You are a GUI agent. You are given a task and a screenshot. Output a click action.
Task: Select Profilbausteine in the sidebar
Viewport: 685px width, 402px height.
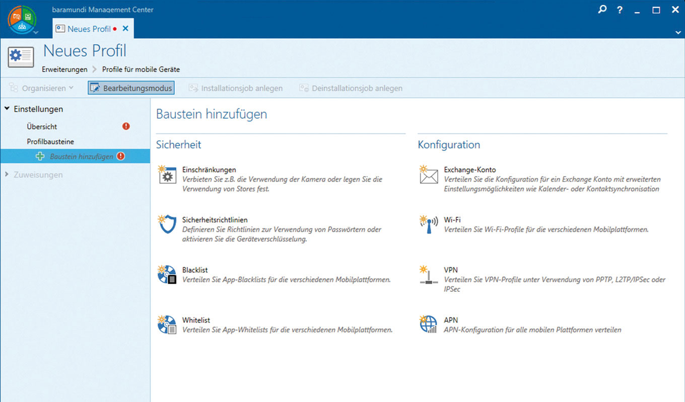pyautogui.click(x=50, y=142)
